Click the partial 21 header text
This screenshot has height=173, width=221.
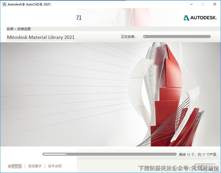tap(79, 18)
